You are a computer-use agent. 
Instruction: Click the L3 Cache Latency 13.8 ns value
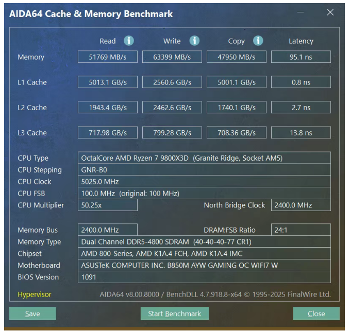coord(301,133)
